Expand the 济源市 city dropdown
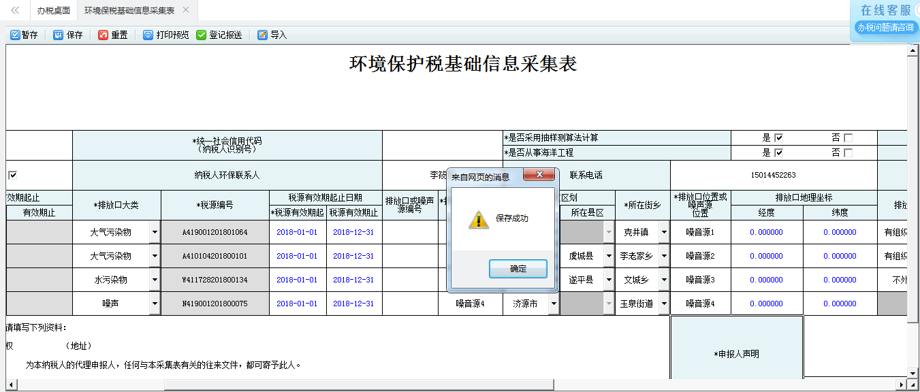The image size is (920, 392). [552, 304]
